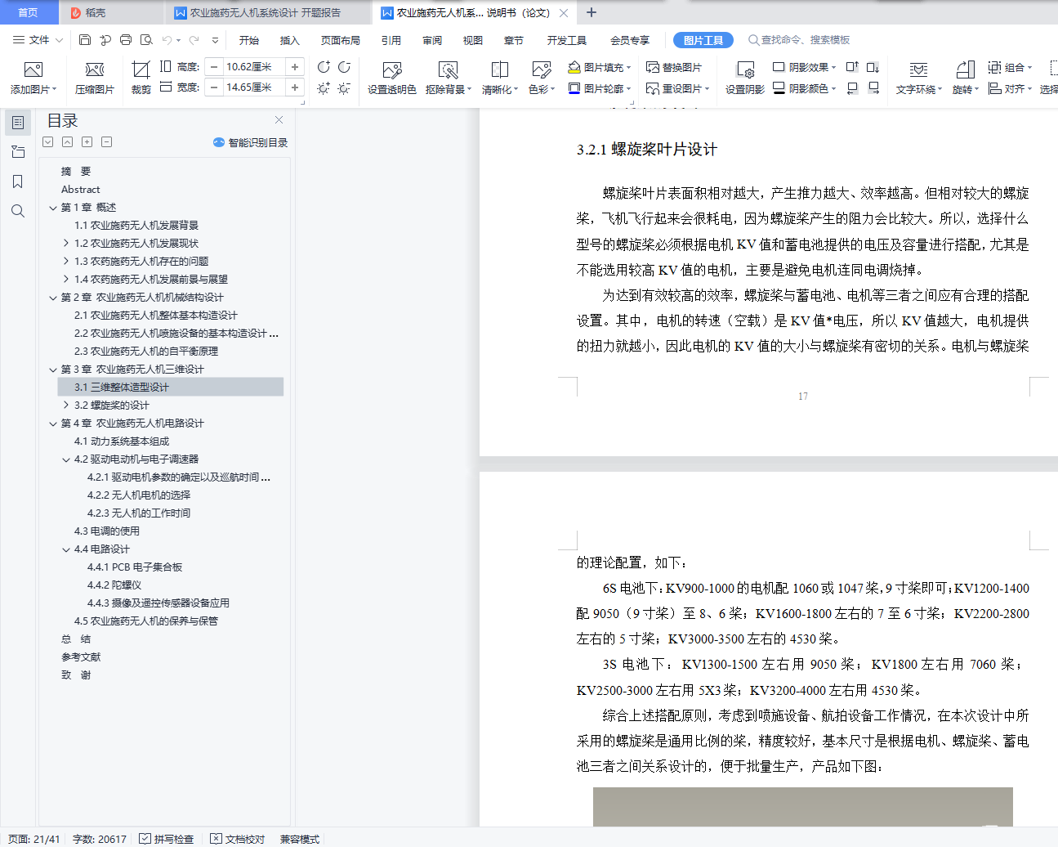The width and height of the screenshot is (1058, 847).
Task: Decrease picture contrast icon
Action: click(x=344, y=67)
